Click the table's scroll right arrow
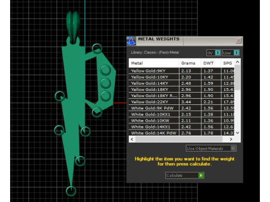This screenshot has height=202, width=270. pos(231,139)
